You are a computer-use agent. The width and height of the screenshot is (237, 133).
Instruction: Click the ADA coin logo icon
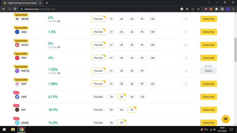[17, 32]
